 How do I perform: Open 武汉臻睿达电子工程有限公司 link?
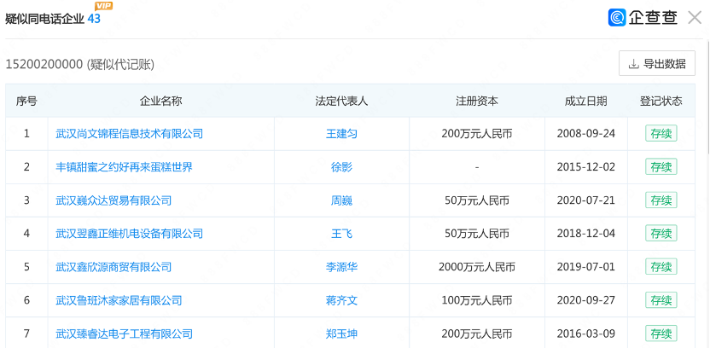(124, 334)
